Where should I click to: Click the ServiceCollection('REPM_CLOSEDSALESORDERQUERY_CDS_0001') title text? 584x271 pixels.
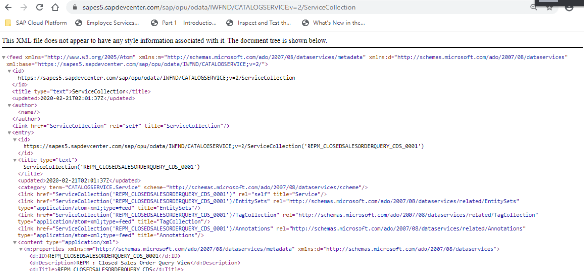click(111, 167)
